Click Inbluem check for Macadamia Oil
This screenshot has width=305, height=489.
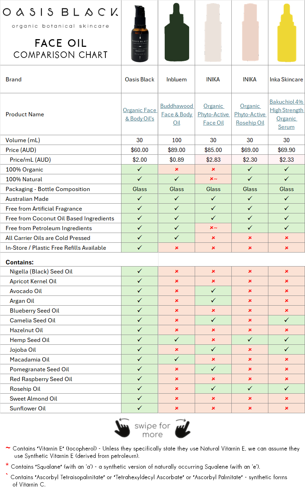[177, 359]
